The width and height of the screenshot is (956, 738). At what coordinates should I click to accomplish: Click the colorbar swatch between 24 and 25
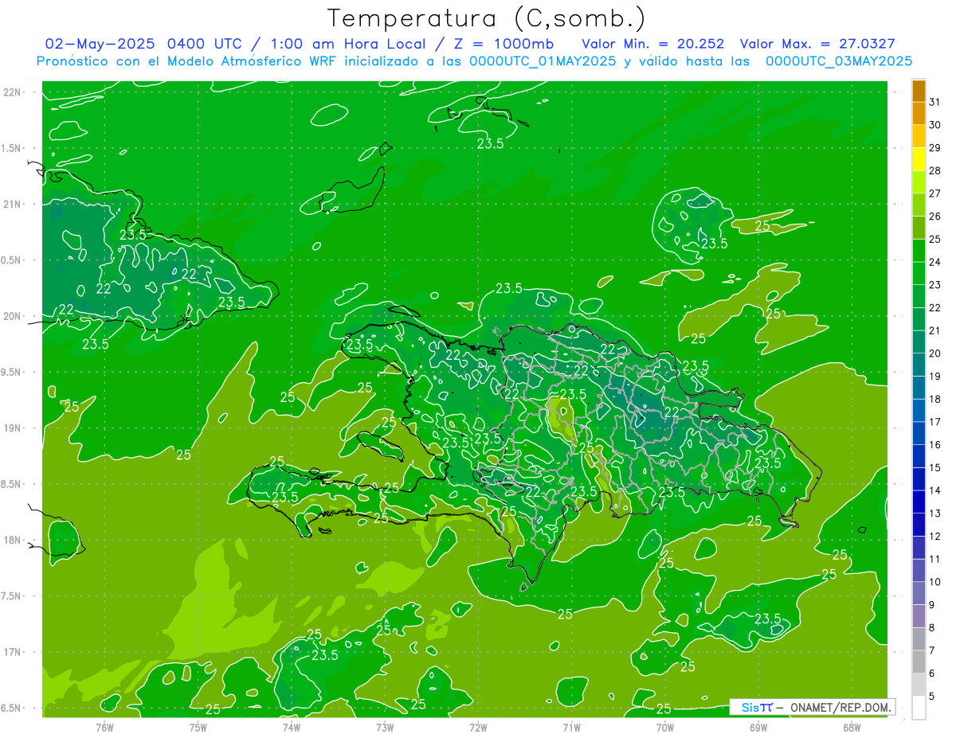pos(919,251)
